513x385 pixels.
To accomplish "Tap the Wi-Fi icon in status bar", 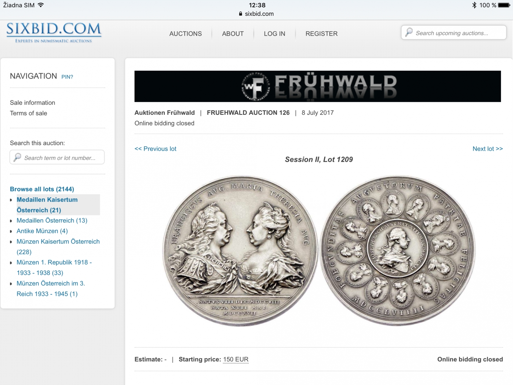I will 41,5.
